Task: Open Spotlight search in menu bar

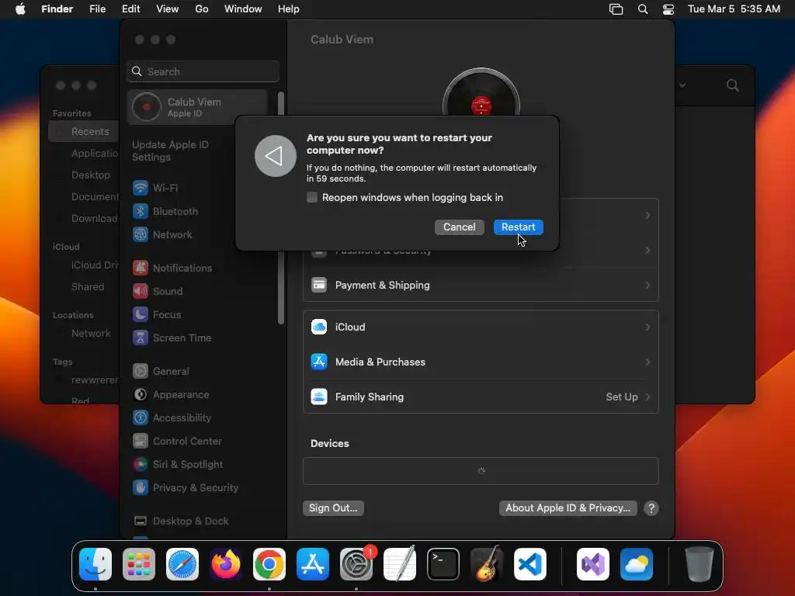Action: 642,9
